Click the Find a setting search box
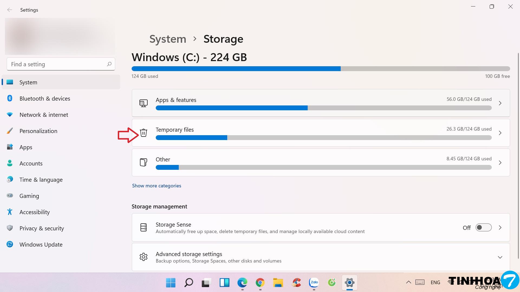 coord(57,64)
